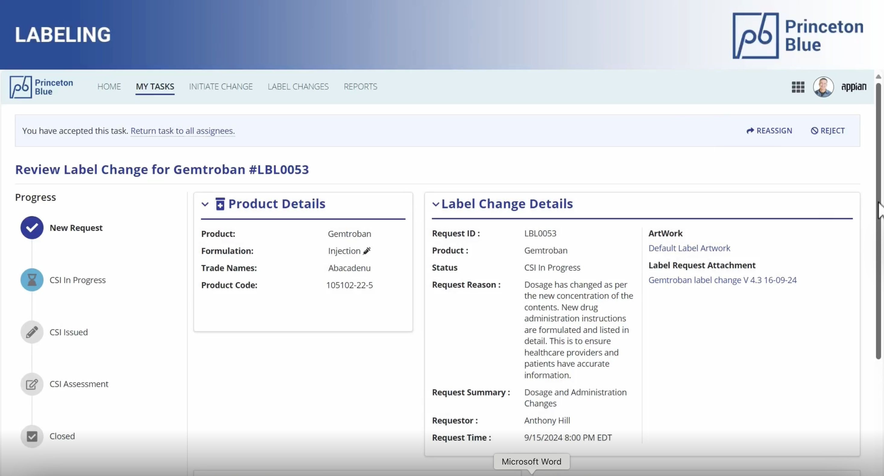Click the Princeton Blue navbar logo
884x476 pixels.
(x=41, y=87)
